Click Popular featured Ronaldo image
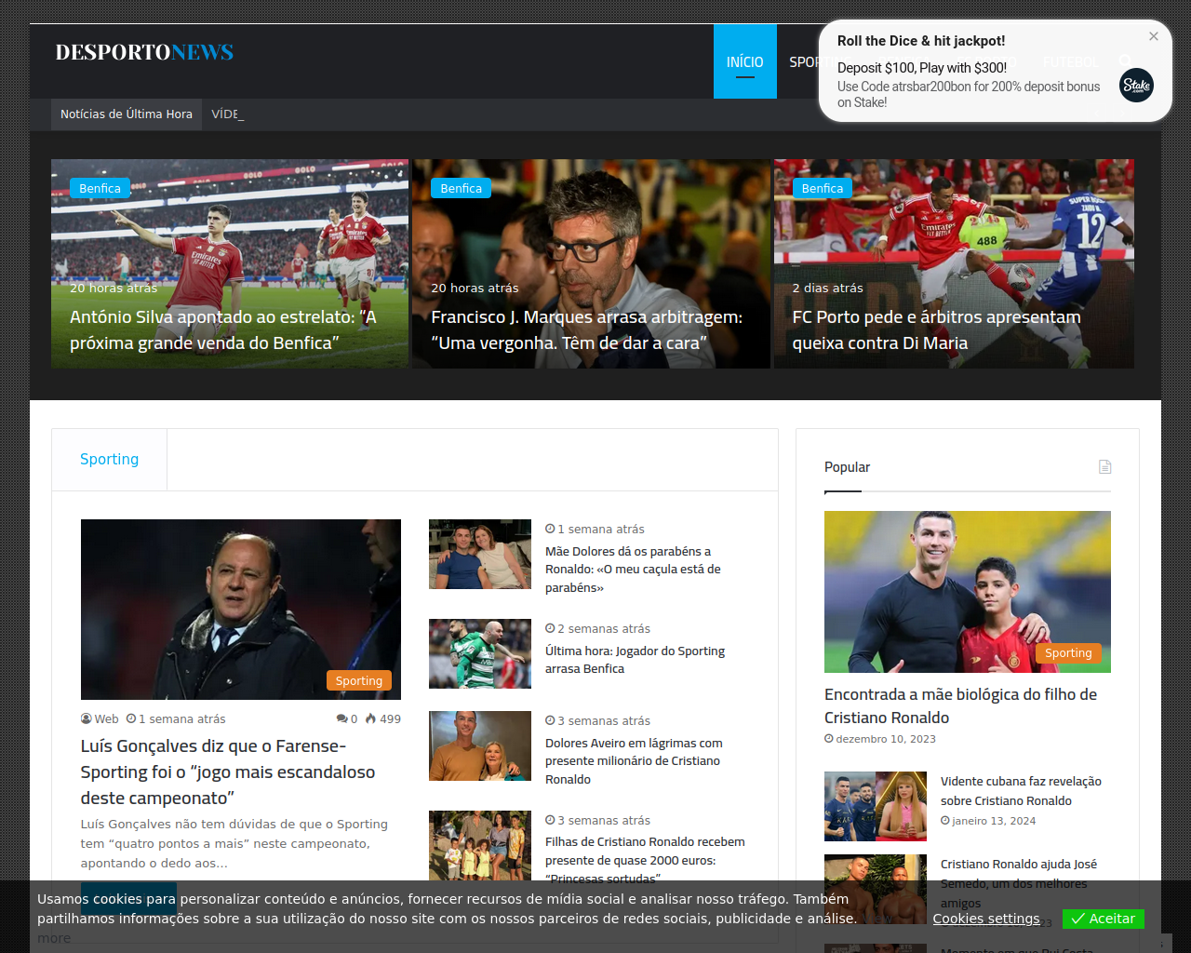 pos(968,592)
